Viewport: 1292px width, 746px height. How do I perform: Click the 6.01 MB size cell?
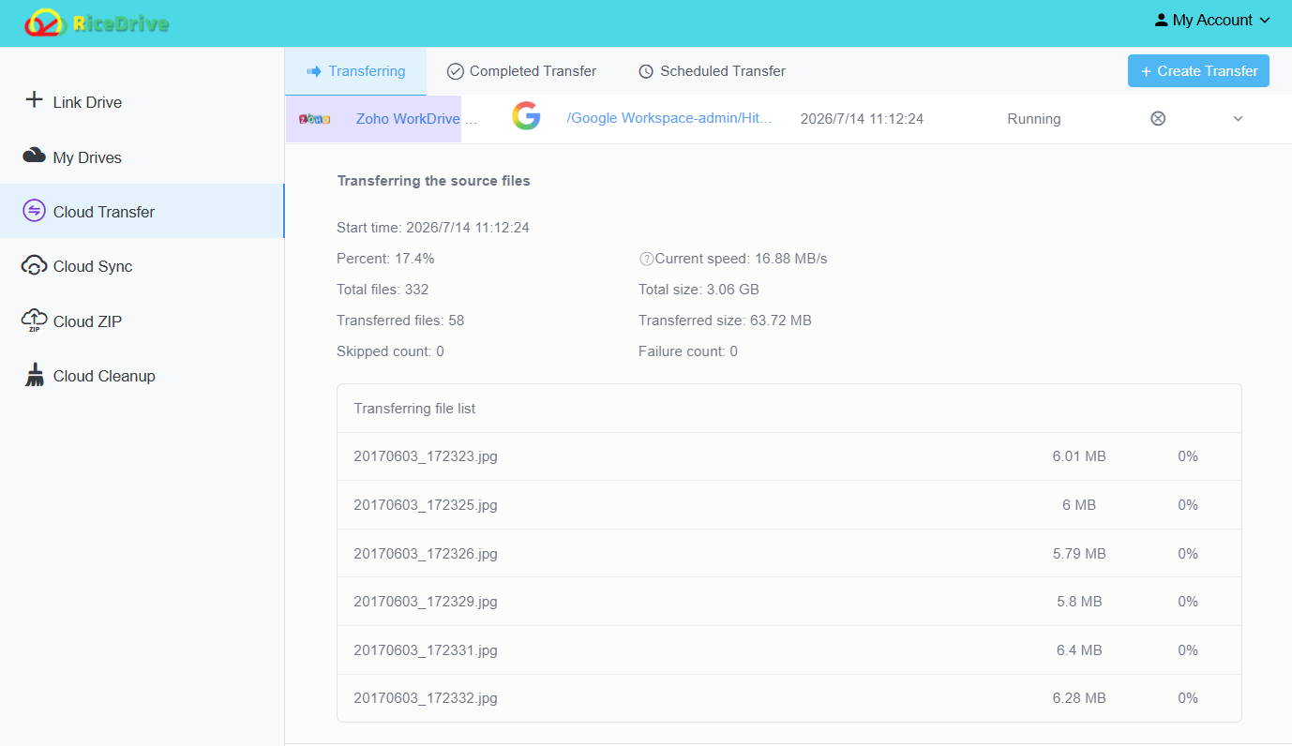(x=1079, y=456)
